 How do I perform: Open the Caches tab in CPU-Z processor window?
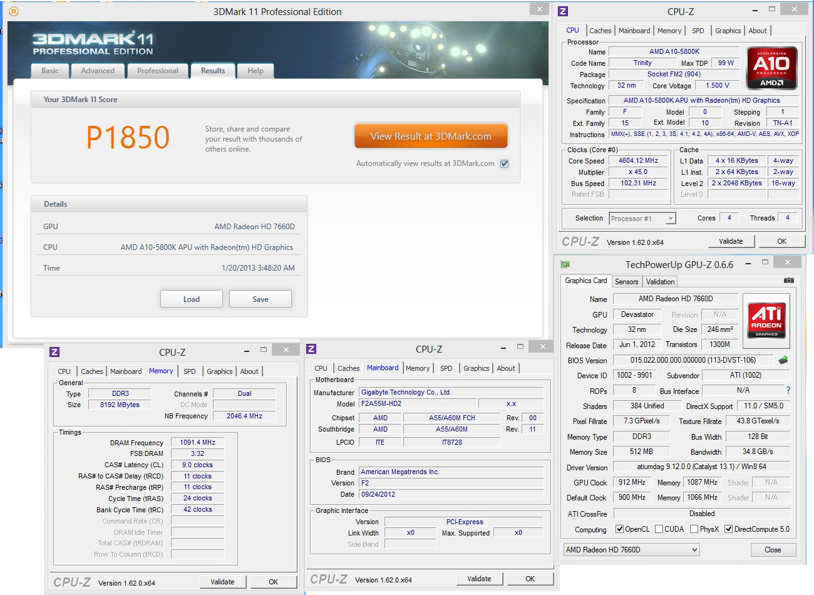pyautogui.click(x=600, y=31)
